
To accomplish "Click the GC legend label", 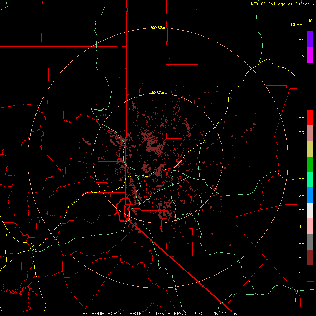I will point(301,242).
